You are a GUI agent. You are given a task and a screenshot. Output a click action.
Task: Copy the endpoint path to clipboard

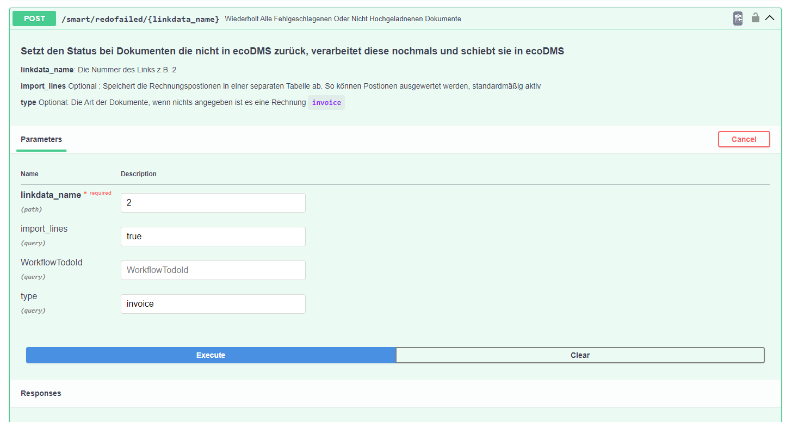tap(738, 18)
